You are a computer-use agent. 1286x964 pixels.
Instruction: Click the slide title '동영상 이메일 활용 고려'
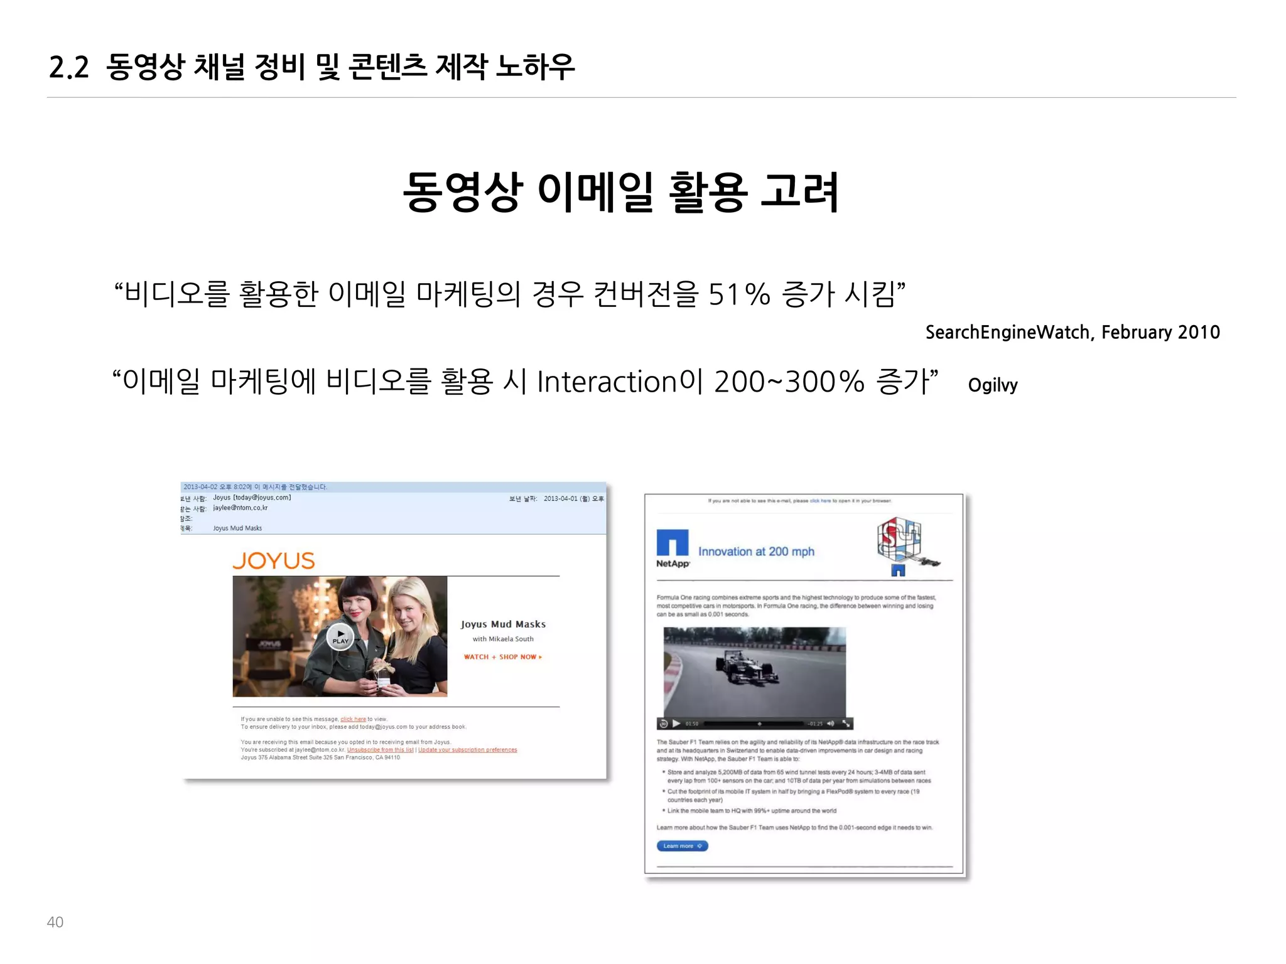[x=620, y=191]
